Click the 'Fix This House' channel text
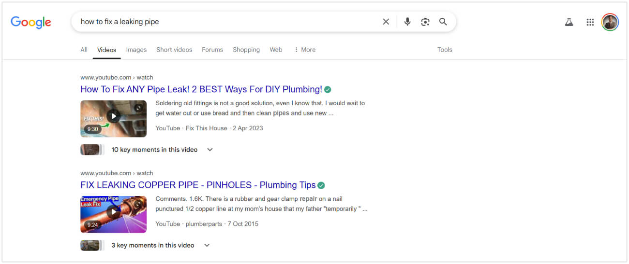This screenshot has width=629, height=264. click(x=206, y=128)
